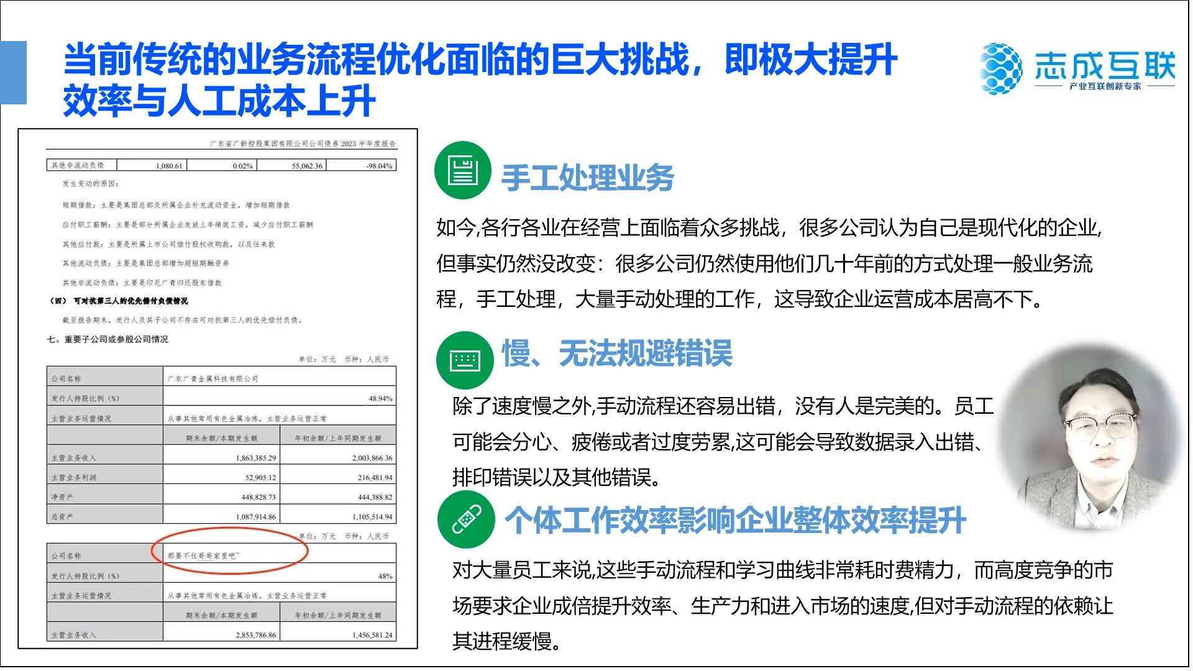Select the value 1,080.61 in the document
Image resolution: width=1193 pixels, height=671 pixels.
point(169,166)
